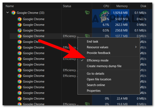This screenshot has height=108, width=155.
Task: Click the Chrome icon in the 250.8 MB row
Action: click(x=19, y=30)
